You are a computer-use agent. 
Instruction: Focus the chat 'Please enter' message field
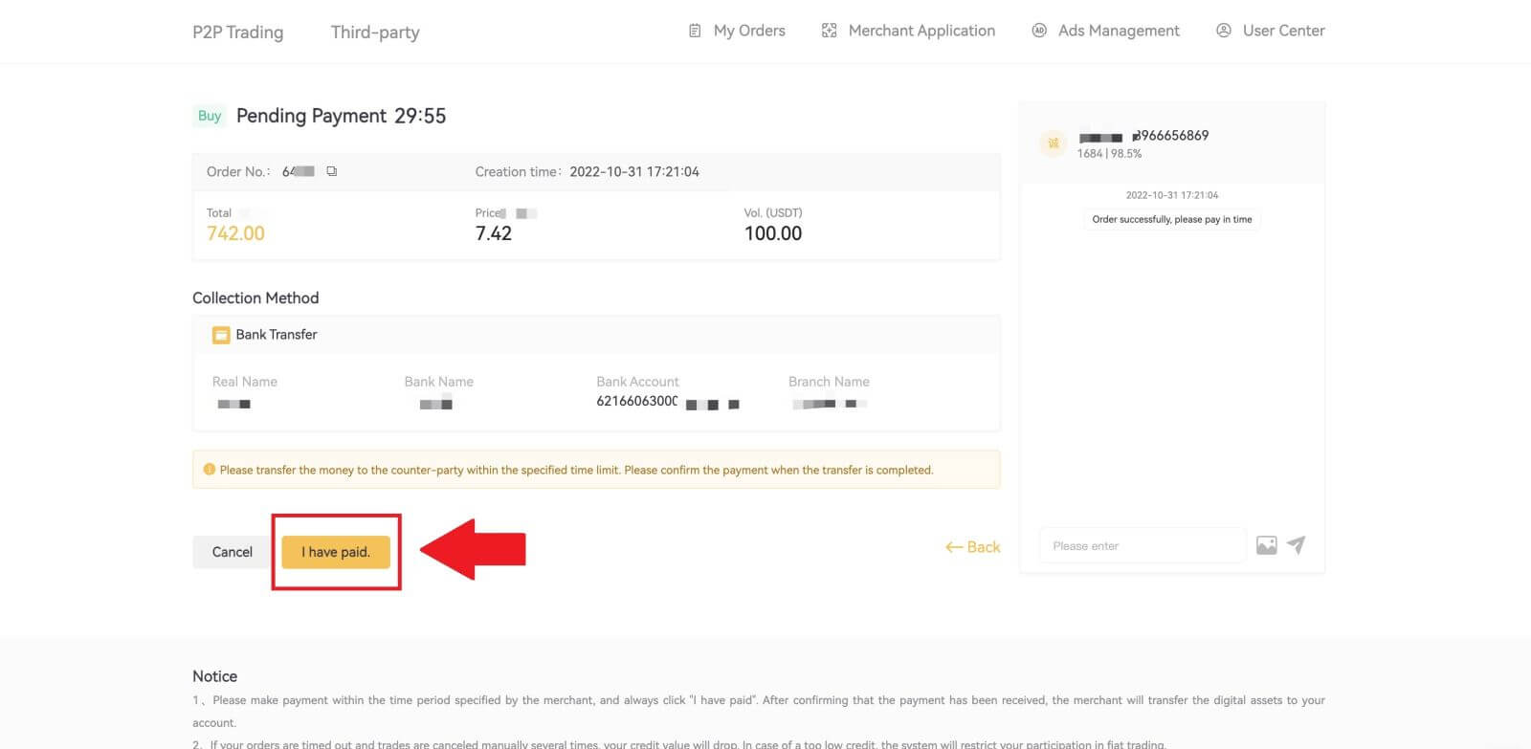(x=1143, y=545)
